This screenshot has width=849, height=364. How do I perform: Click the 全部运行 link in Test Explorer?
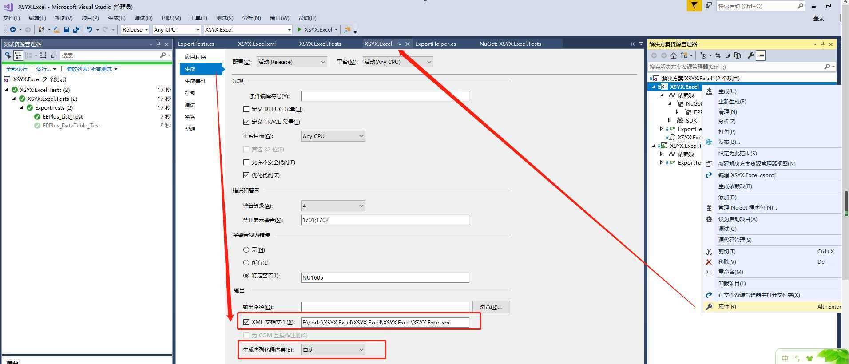(16, 69)
